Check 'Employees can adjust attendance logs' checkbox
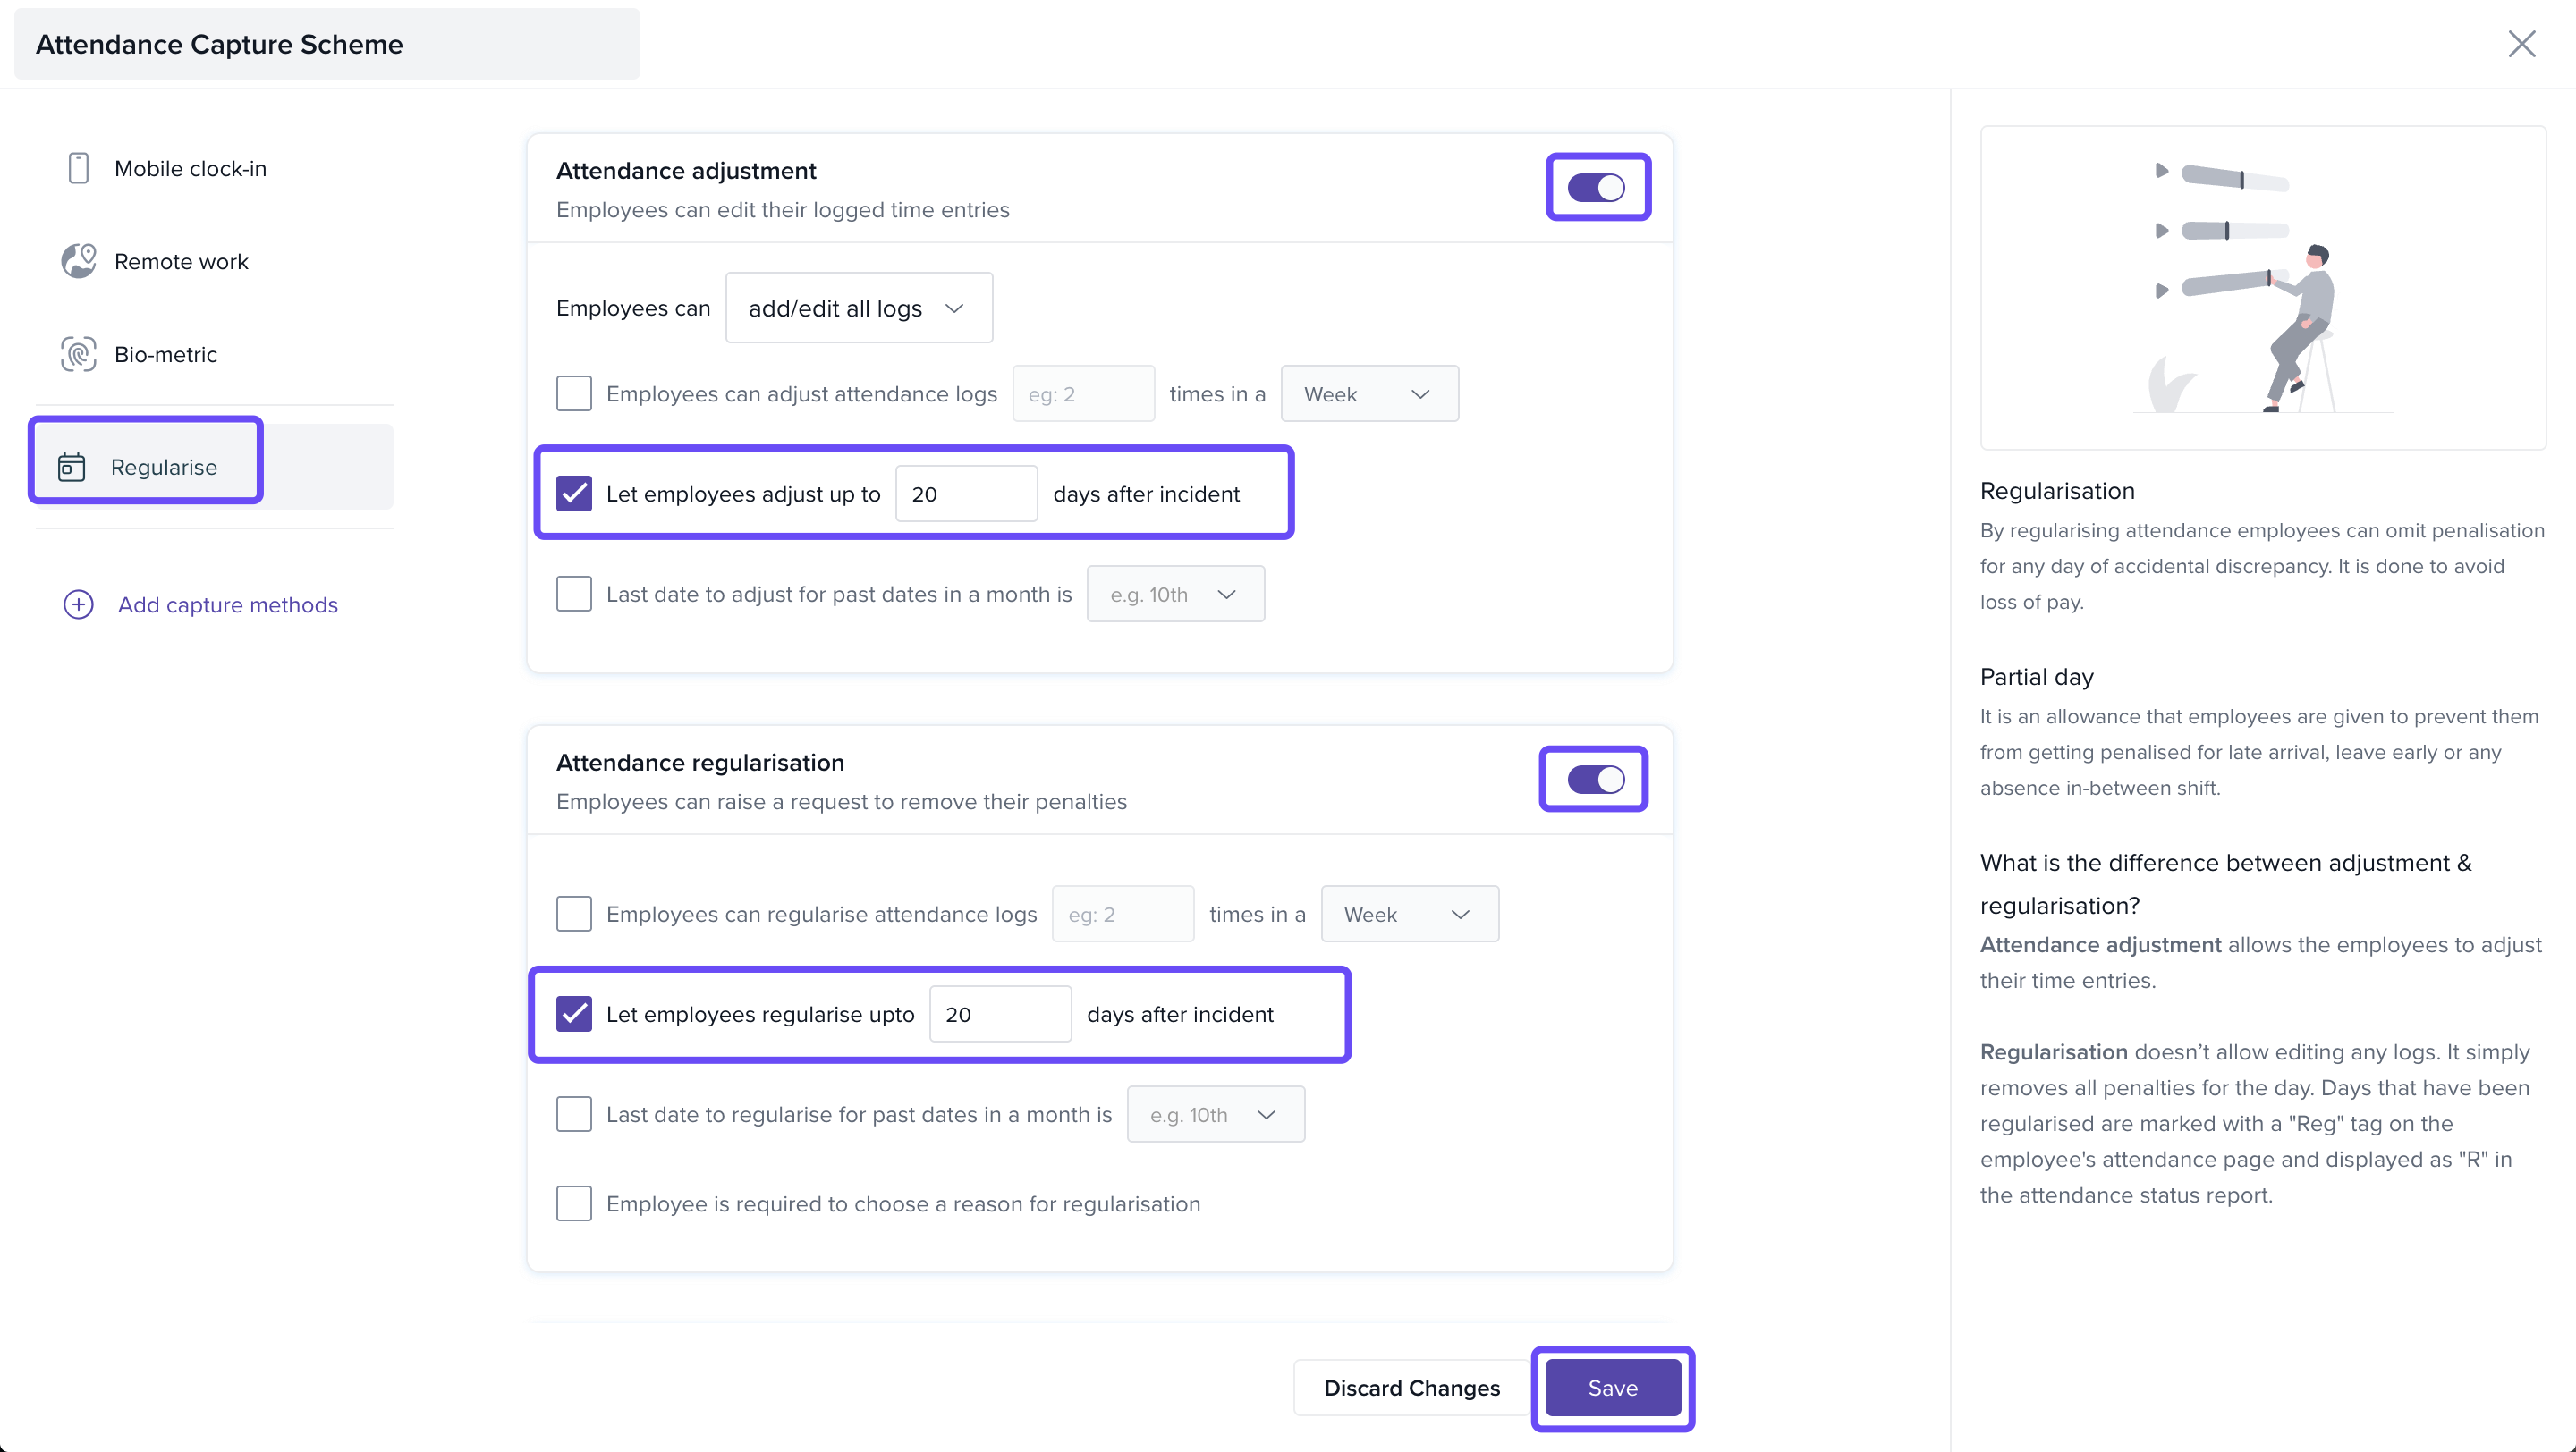Screen dimensions: 2576x1452 (574, 393)
